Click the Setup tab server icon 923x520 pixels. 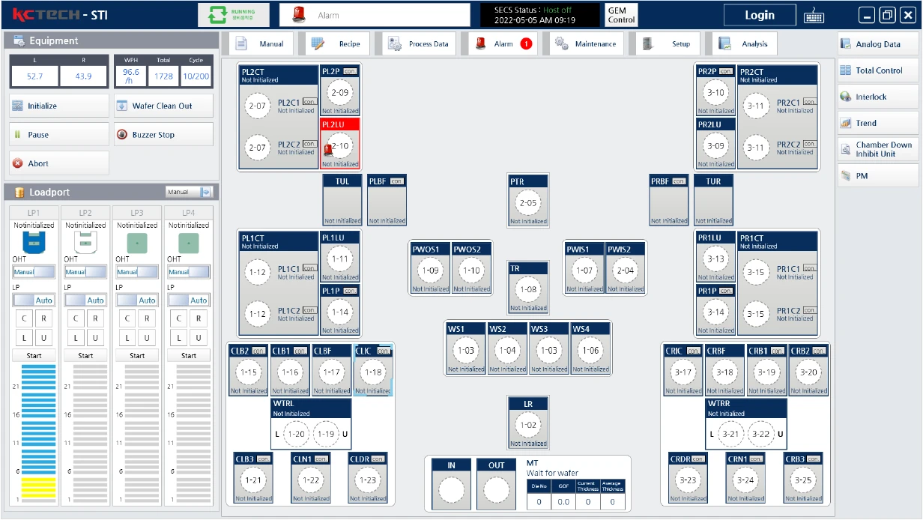tap(647, 43)
